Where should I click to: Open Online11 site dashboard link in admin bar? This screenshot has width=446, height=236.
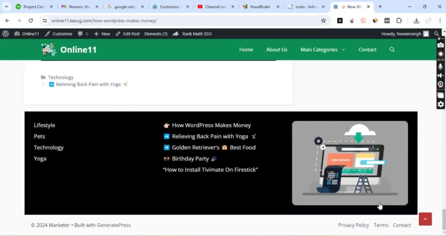[x=27, y=34]
